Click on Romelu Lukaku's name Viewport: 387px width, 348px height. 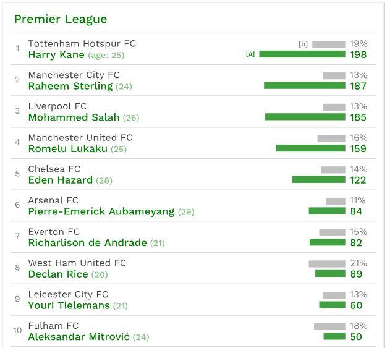(68, 149)
